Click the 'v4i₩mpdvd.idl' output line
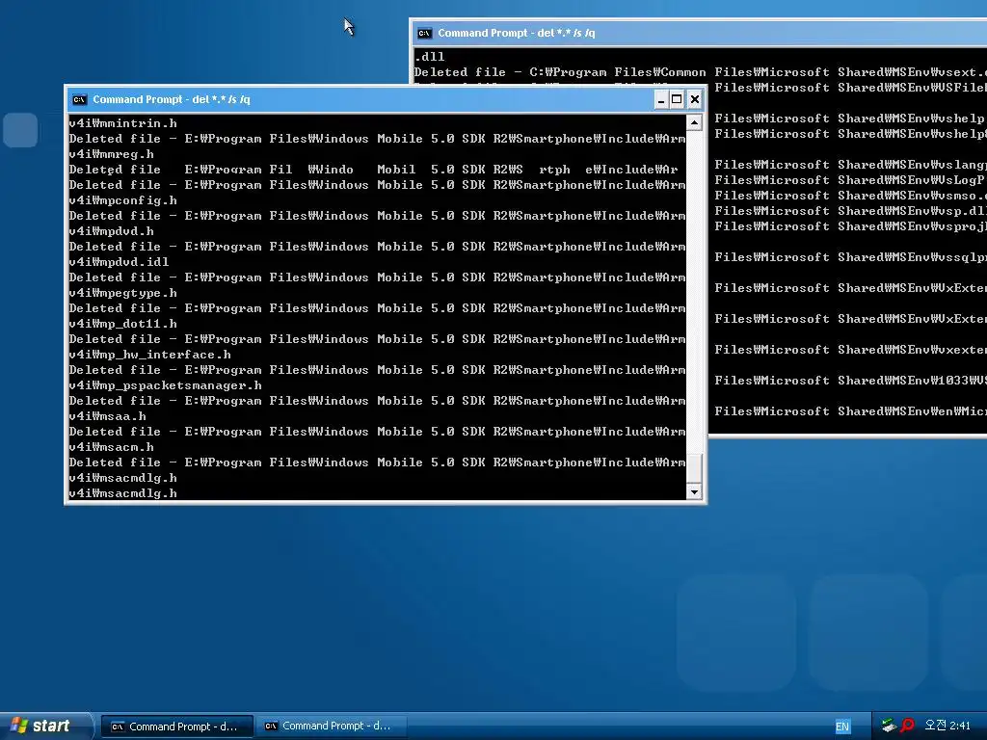Viewport: 987px width, 740px height. [119, 262]
